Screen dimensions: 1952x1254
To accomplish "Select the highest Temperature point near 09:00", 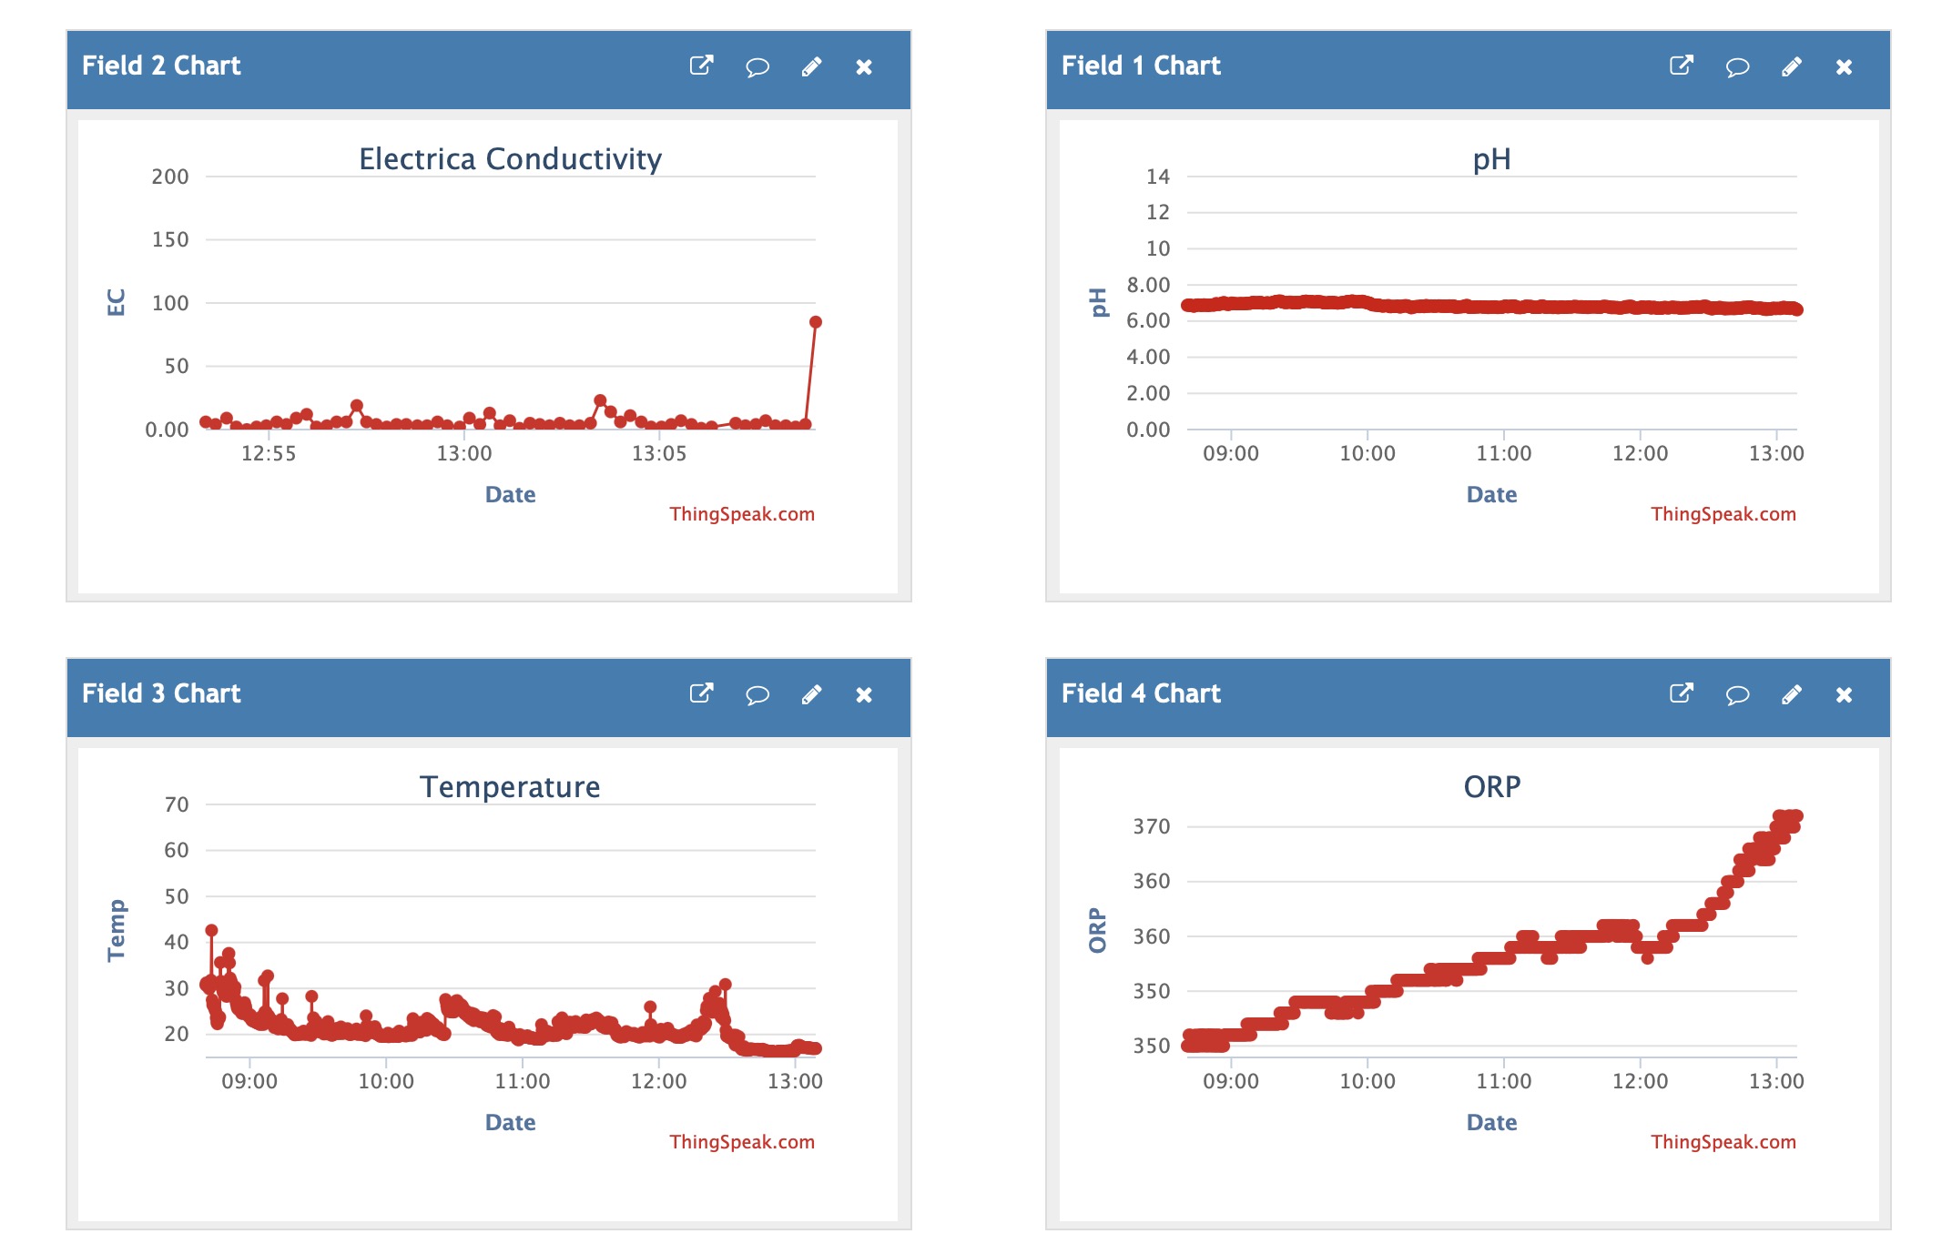I will [x=211, y=930].
